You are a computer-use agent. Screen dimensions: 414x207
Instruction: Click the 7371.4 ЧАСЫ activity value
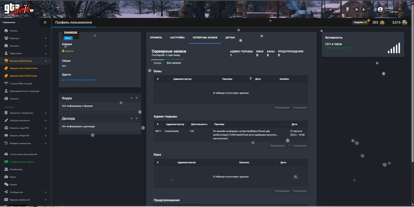333,44
